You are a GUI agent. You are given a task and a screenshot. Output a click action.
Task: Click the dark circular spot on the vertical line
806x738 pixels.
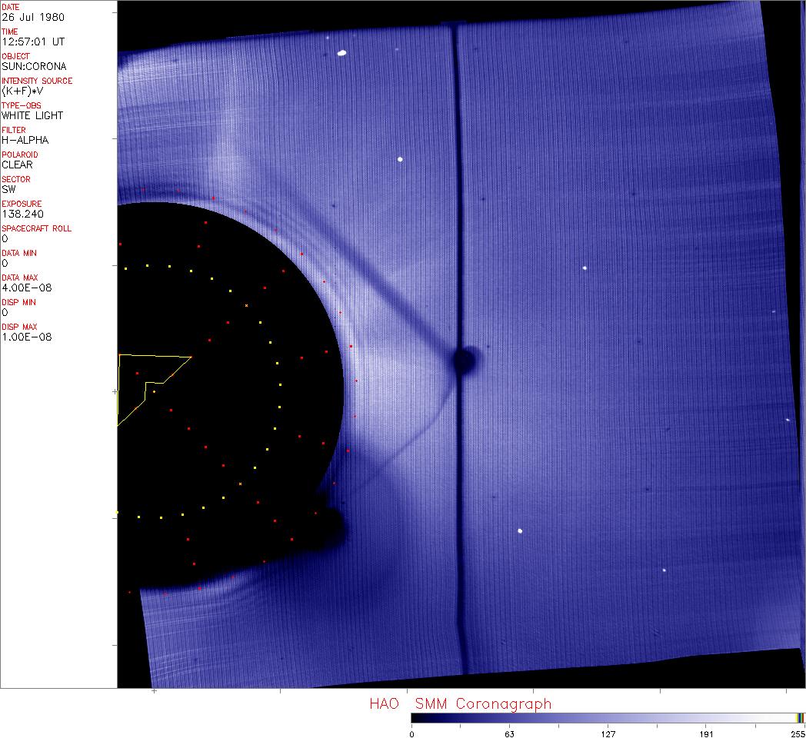click(x=464, y=360)
